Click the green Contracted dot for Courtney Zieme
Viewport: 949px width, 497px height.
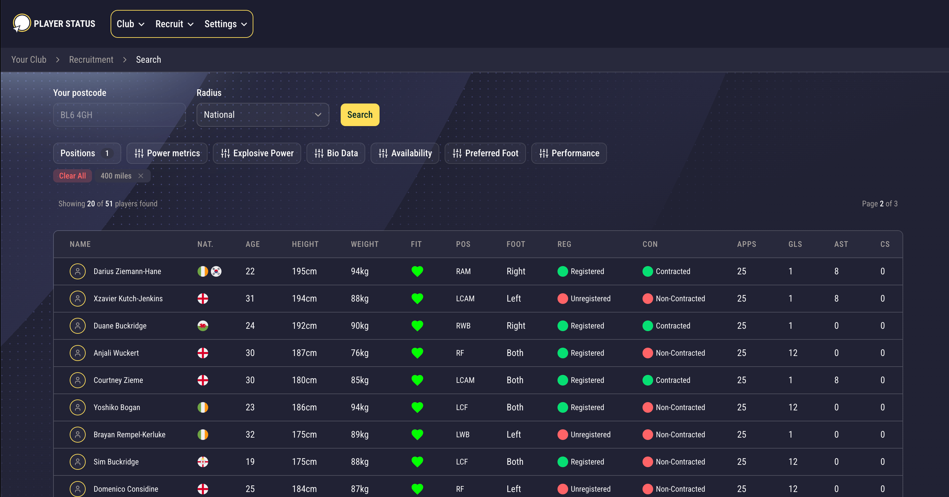click(x=647, y=380)
